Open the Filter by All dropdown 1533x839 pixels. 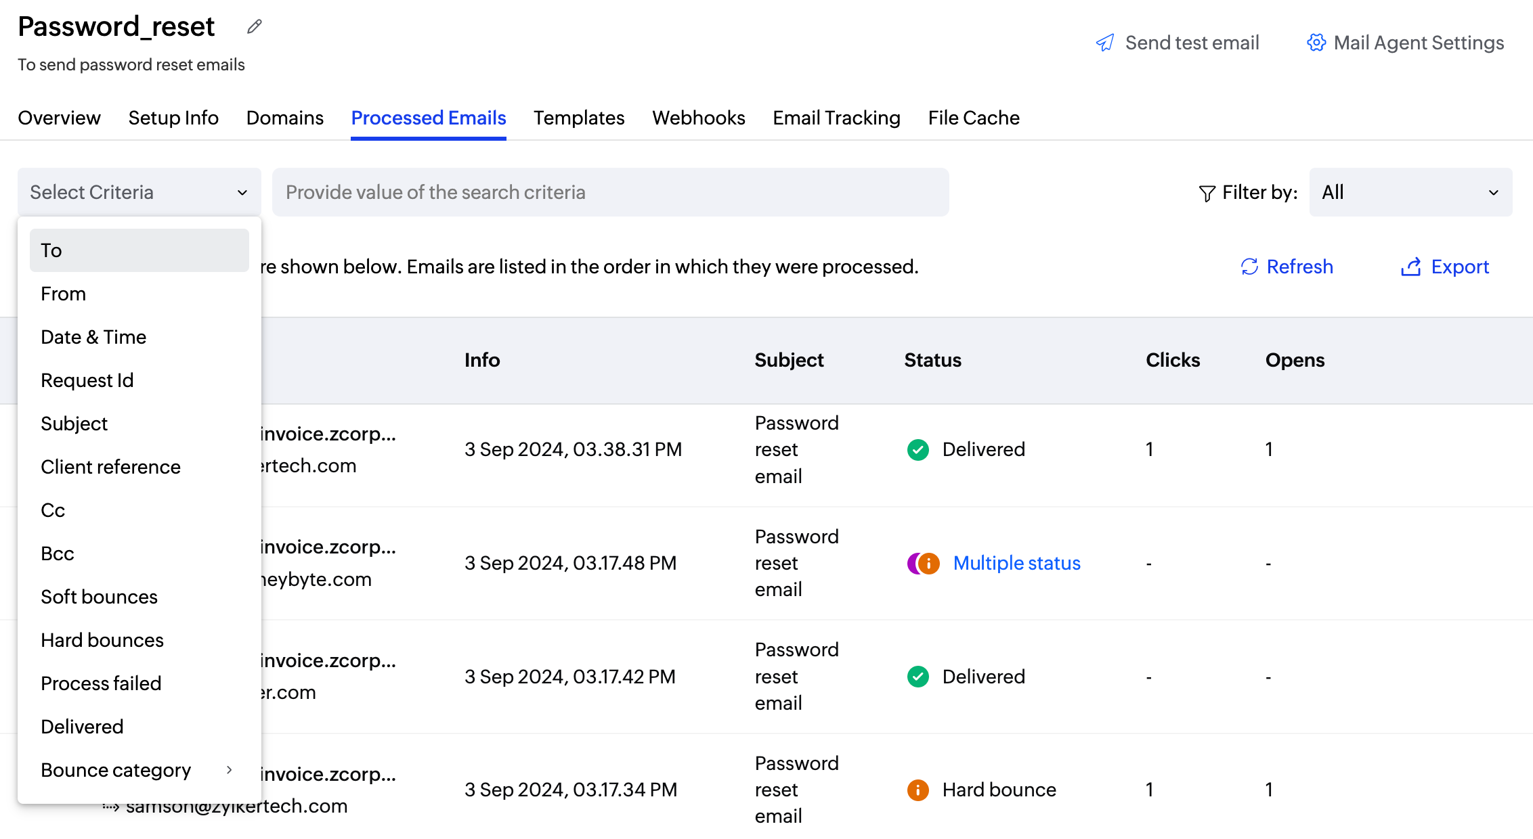click(1410, 192)
